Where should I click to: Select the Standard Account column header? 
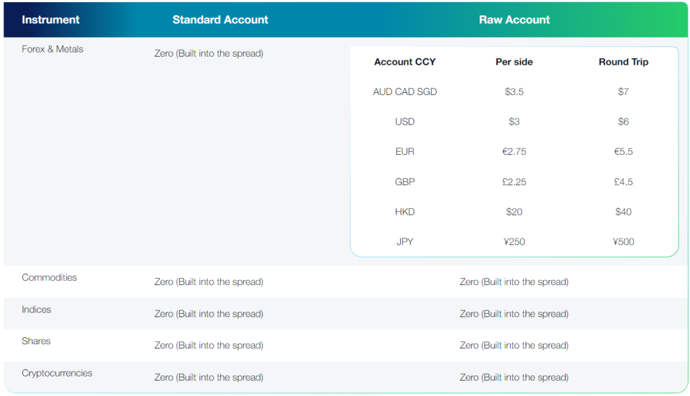click(220, 20)
